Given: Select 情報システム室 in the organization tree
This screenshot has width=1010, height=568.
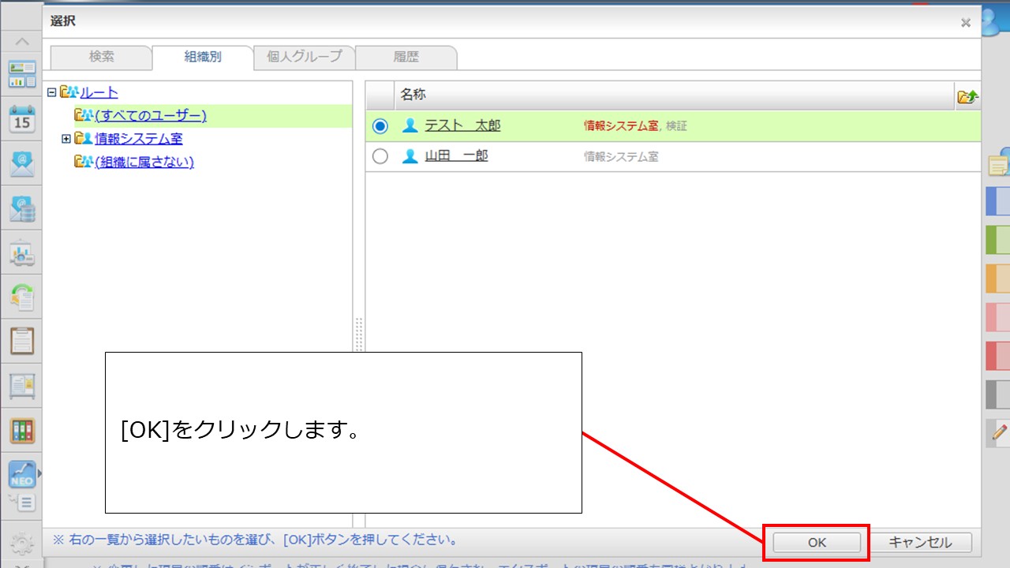Looking at the screenshot, I should click(x=139, y=139).
